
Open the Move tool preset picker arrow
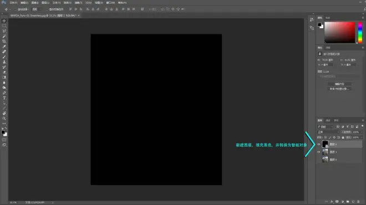pyautogui.click(x=10, y=9)
